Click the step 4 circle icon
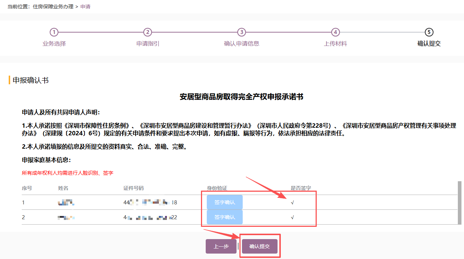Screen dimensions: 464x259 [x=336, y=32]
